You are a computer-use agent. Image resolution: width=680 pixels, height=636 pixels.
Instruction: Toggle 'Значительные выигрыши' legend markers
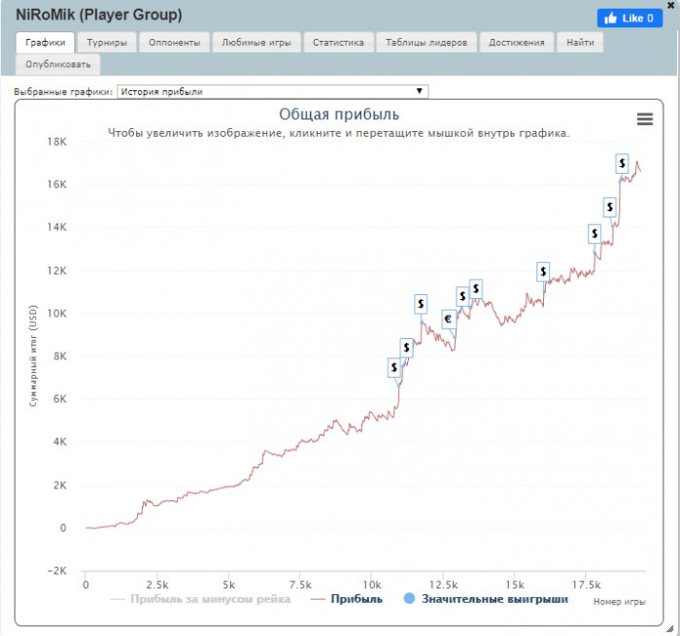tap(485, 600)
